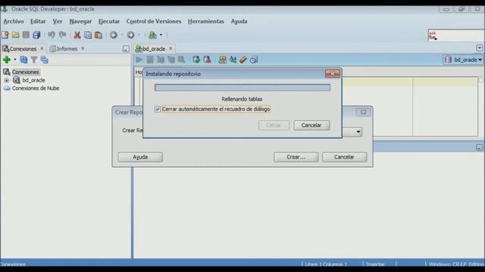Click the Autotrace icon in worksheet toolbar
The width and height of the screenshot is (485, 272).
pos(171,60)
